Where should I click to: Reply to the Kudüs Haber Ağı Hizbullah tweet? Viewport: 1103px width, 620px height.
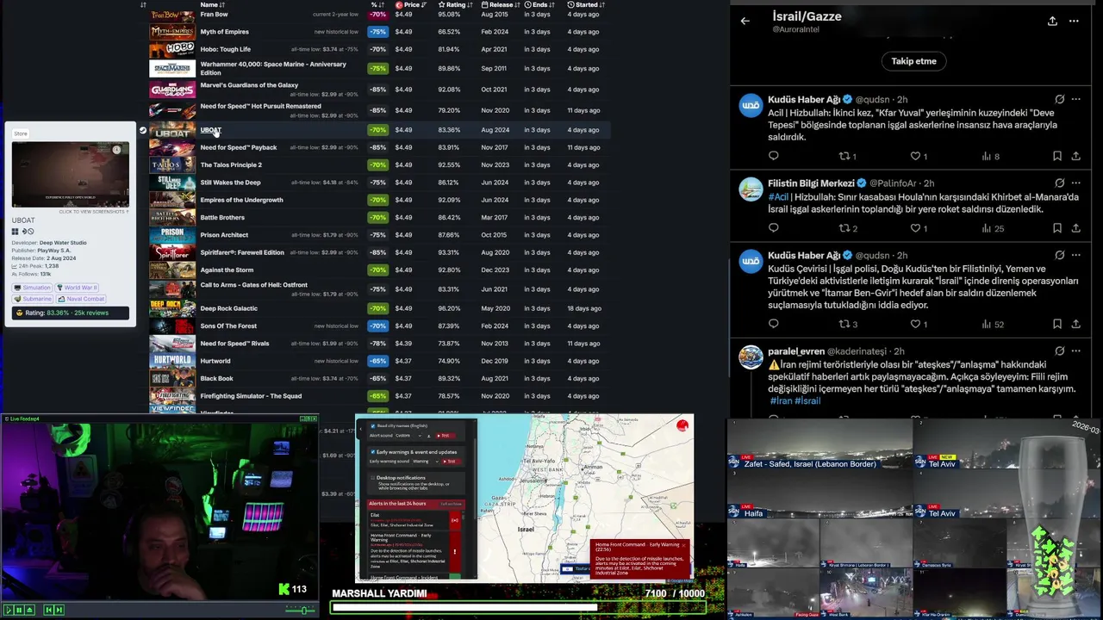[773, 156]
